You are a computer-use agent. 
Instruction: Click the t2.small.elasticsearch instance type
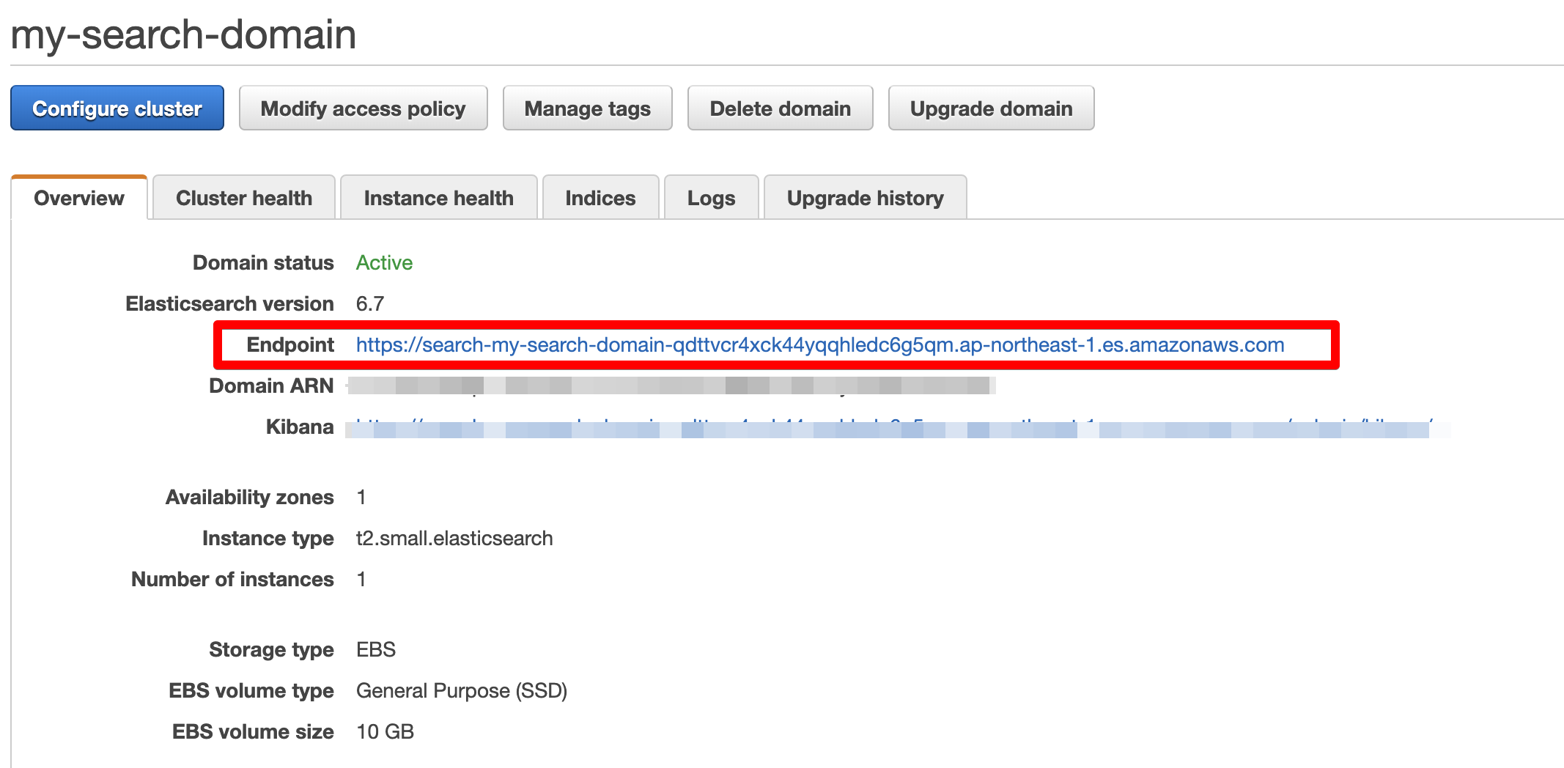(454, 538)
